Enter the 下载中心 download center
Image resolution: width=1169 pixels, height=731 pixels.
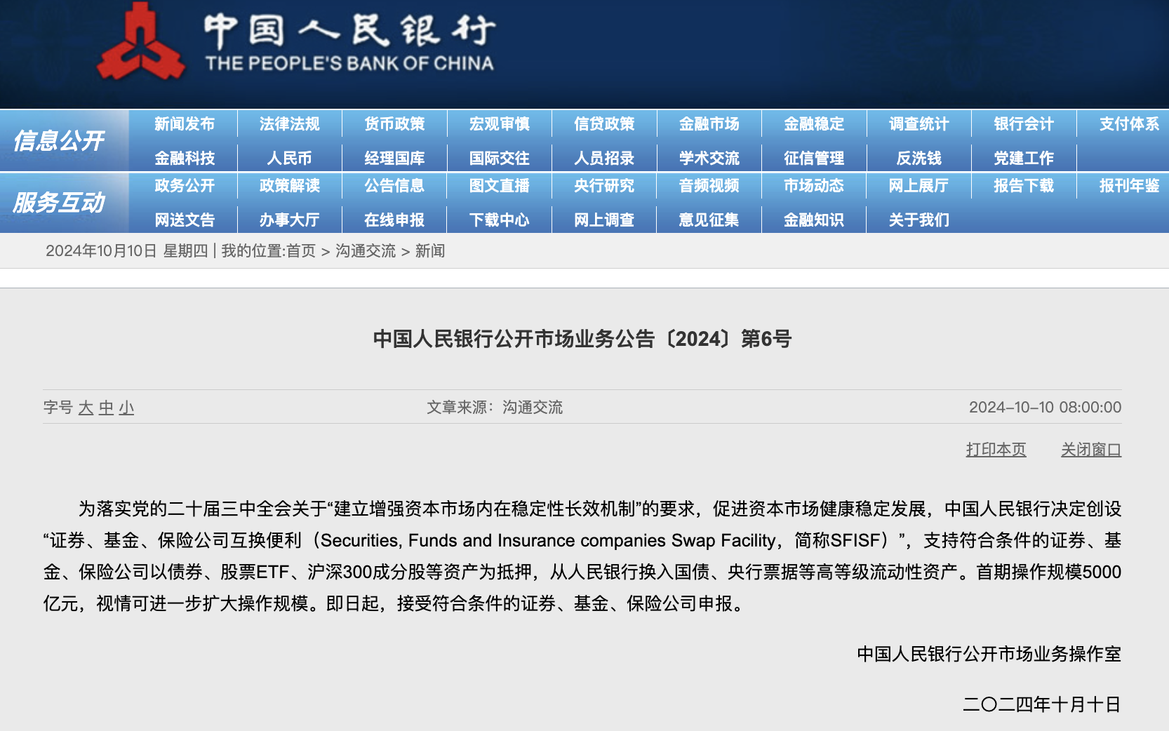499,220
